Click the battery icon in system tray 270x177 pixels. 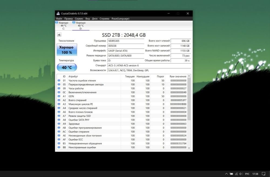tap(231, 174)
